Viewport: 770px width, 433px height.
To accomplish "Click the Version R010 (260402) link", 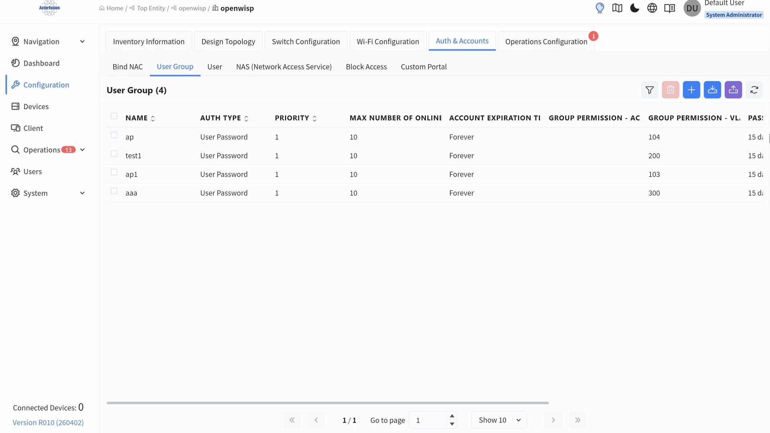I will click(48, 422).
